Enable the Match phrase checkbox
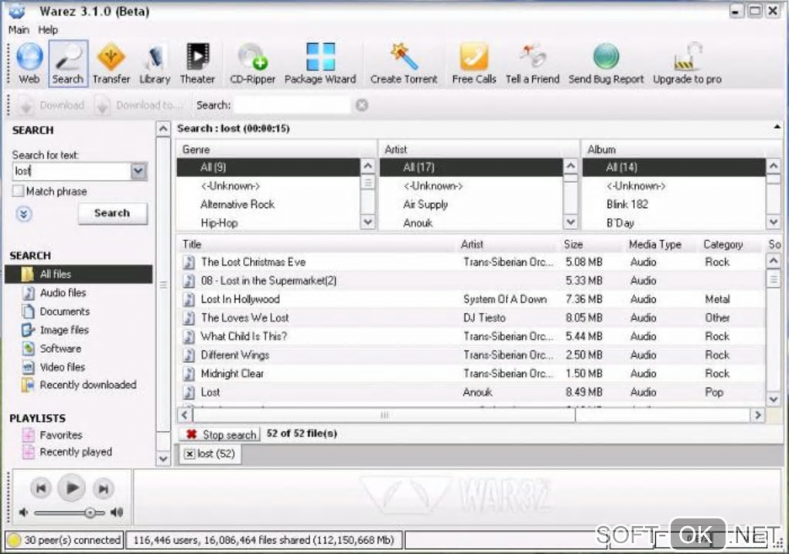Screen dimensions: 789x554 18,191
